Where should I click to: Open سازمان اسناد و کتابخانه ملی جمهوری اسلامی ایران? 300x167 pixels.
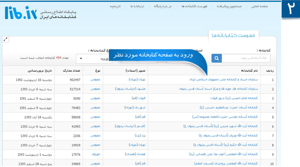[x=224, y=80]
